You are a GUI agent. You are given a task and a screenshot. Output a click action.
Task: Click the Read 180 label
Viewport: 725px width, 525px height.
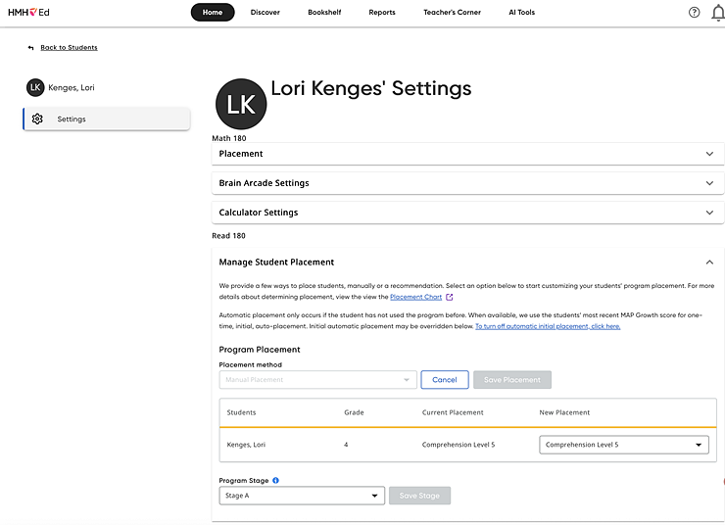tap(228, 236)
